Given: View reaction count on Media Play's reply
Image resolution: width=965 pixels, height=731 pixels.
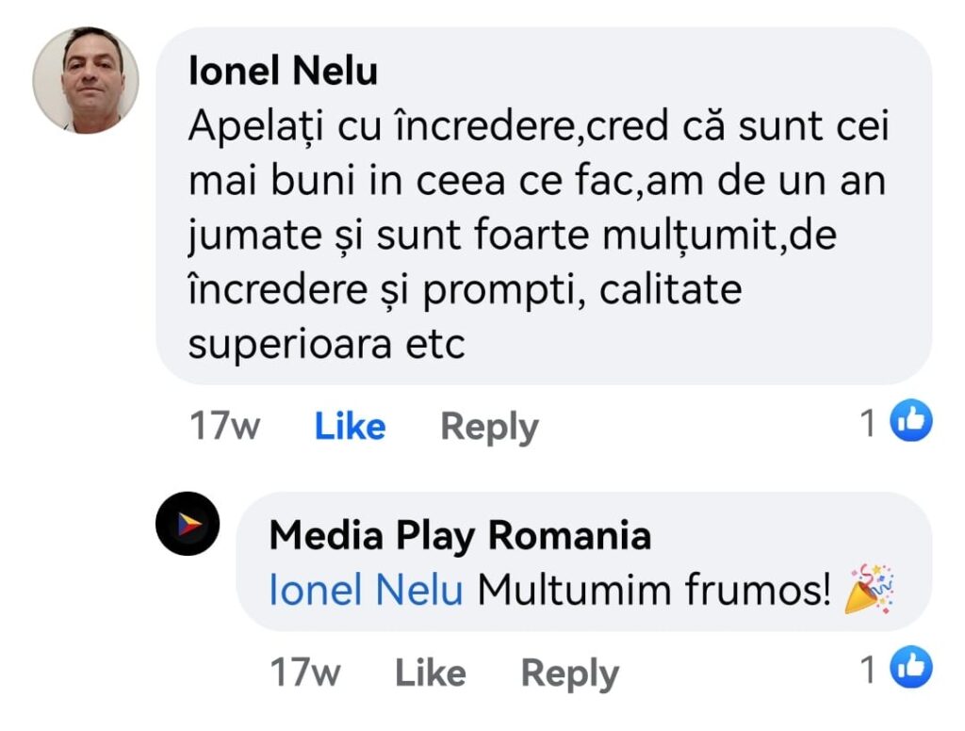Looking at the screenshot, I should click(869, 670).
